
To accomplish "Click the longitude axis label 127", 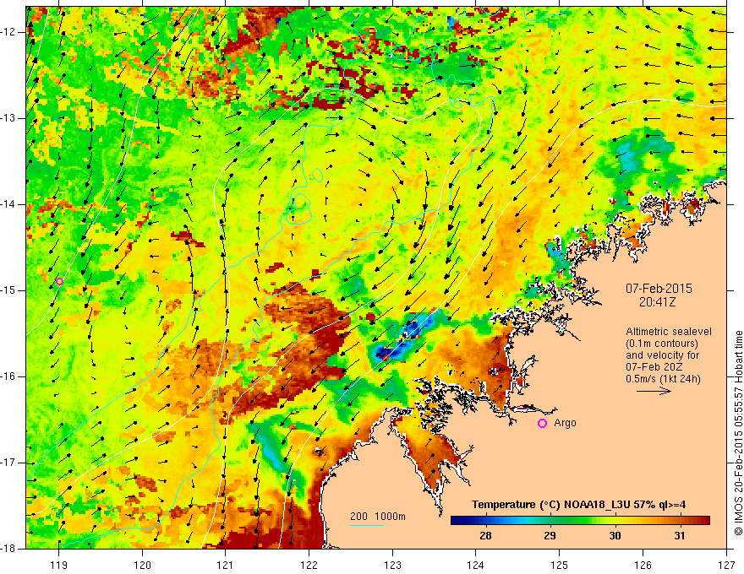I will [x=726, y=565].
